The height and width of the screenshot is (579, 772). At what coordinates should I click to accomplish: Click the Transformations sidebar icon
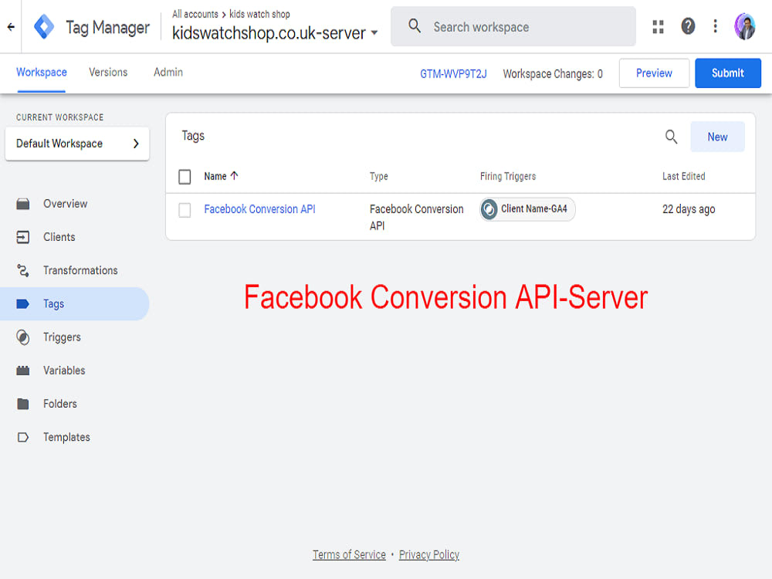[22, 270]
